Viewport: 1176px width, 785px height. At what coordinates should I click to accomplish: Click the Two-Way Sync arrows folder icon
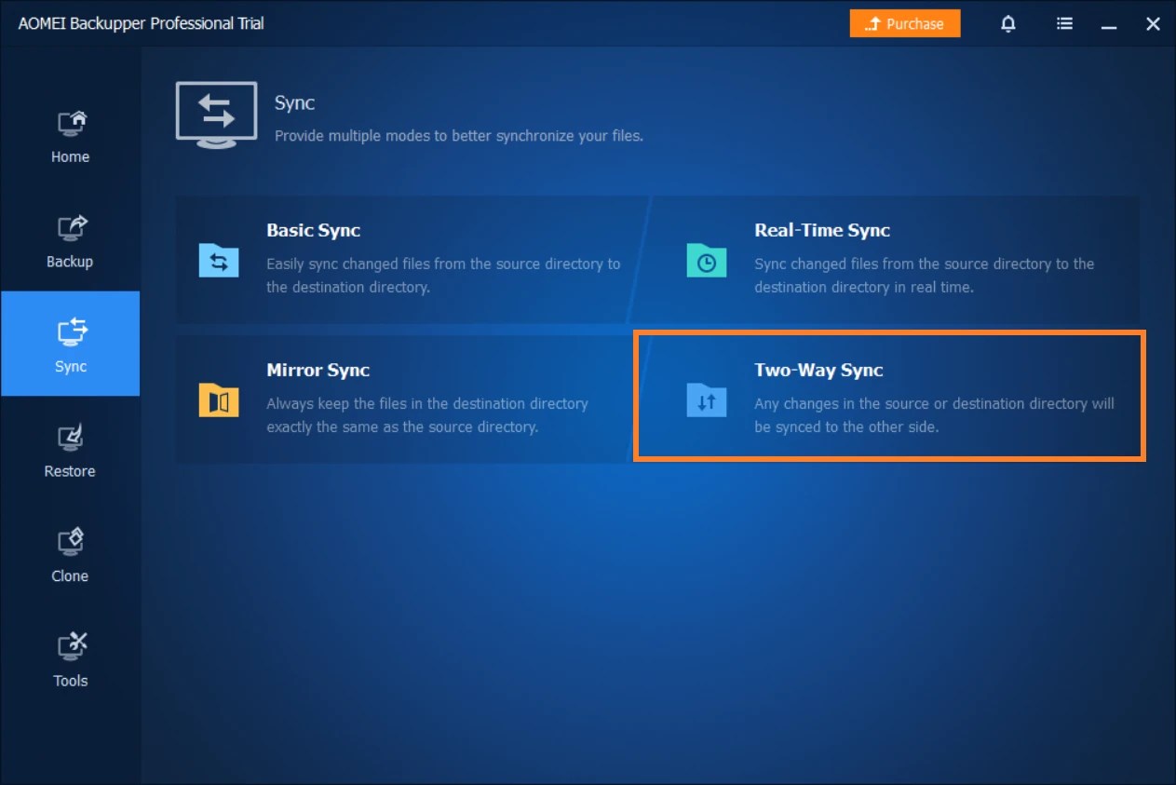point(707,399)
